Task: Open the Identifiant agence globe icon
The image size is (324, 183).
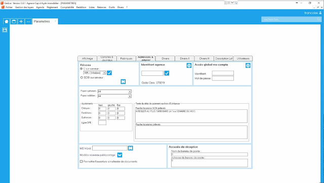Action: (189, 65)
